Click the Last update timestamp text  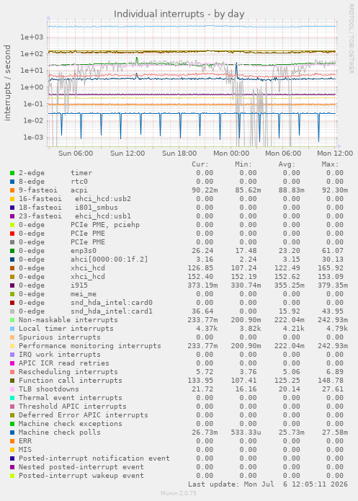tap(268, 484)
